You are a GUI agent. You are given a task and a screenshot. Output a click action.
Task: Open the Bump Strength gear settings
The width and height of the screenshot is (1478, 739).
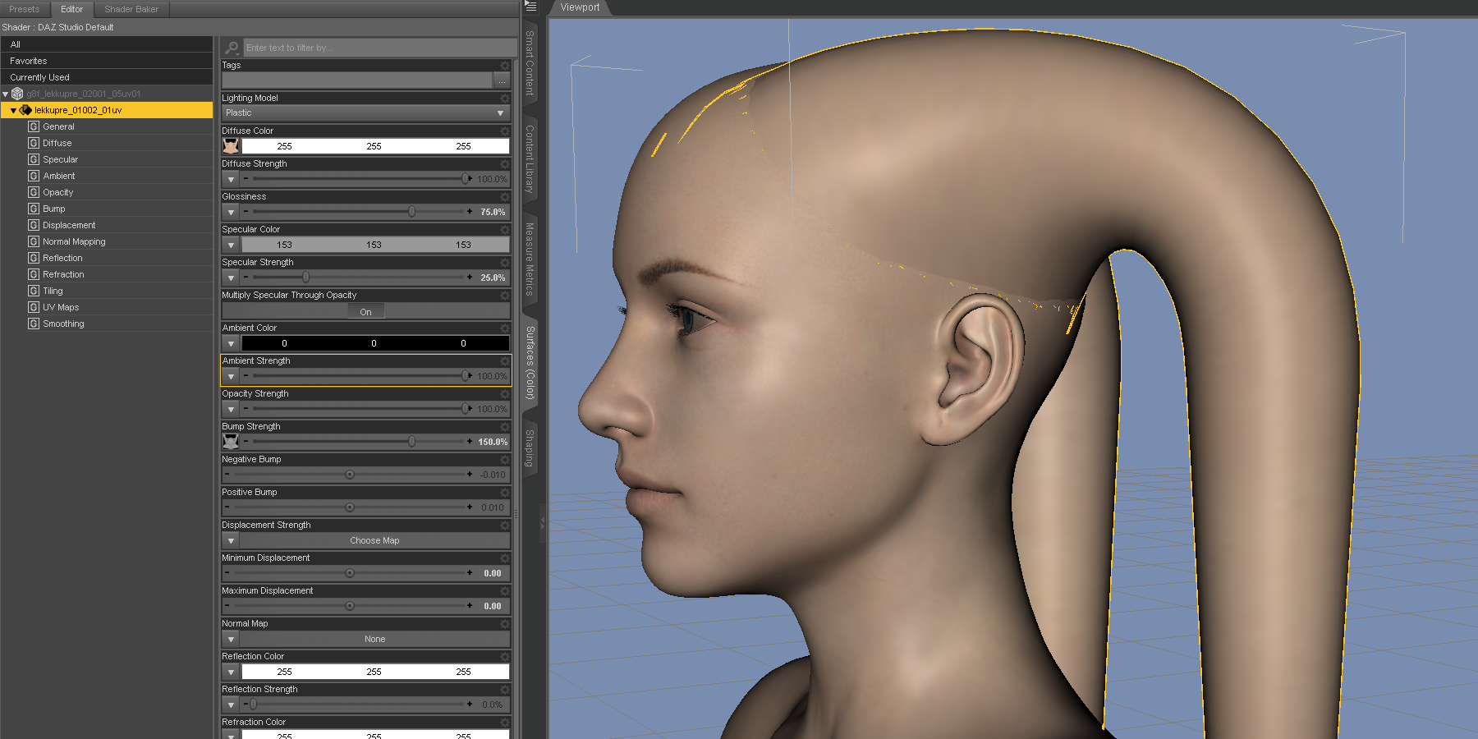click(x=505, y=427)
